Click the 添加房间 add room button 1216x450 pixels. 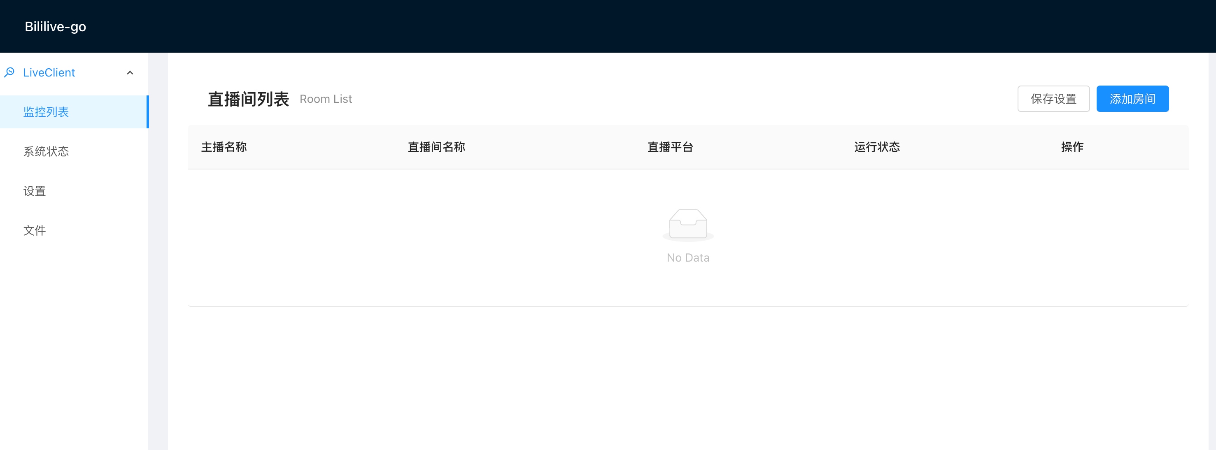click(1132, 99)
